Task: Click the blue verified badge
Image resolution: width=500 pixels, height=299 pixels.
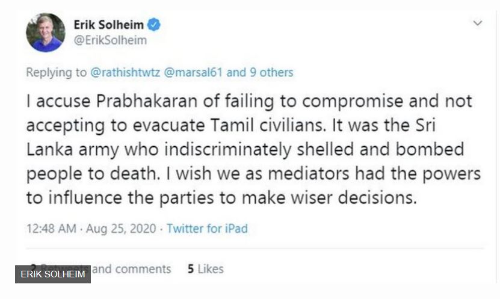Action: (x=153, y=25)
